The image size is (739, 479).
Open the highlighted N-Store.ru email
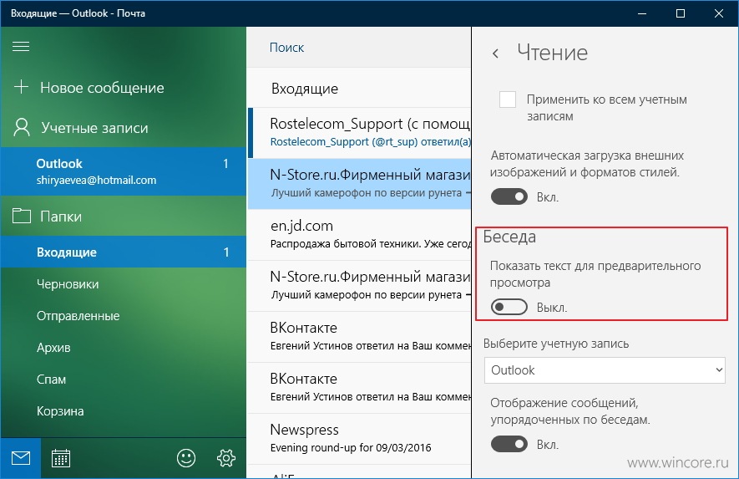click(x=359, y=184)
